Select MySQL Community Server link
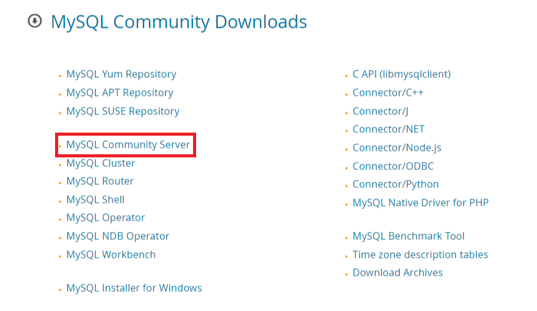 pyautogui.click(x=128, y=145)
